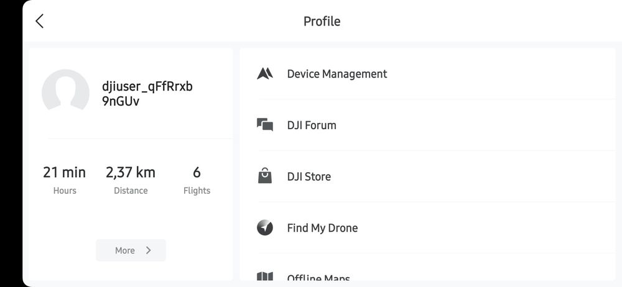Image resolution: width=622 pixels, height=287 pixels.
Task: Click the Flights label under the count
Action: (197, 191)
